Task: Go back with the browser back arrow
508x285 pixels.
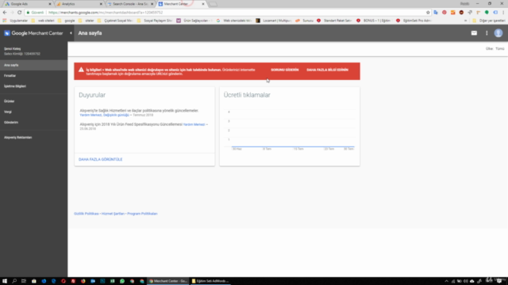Action: coord(5,13)
